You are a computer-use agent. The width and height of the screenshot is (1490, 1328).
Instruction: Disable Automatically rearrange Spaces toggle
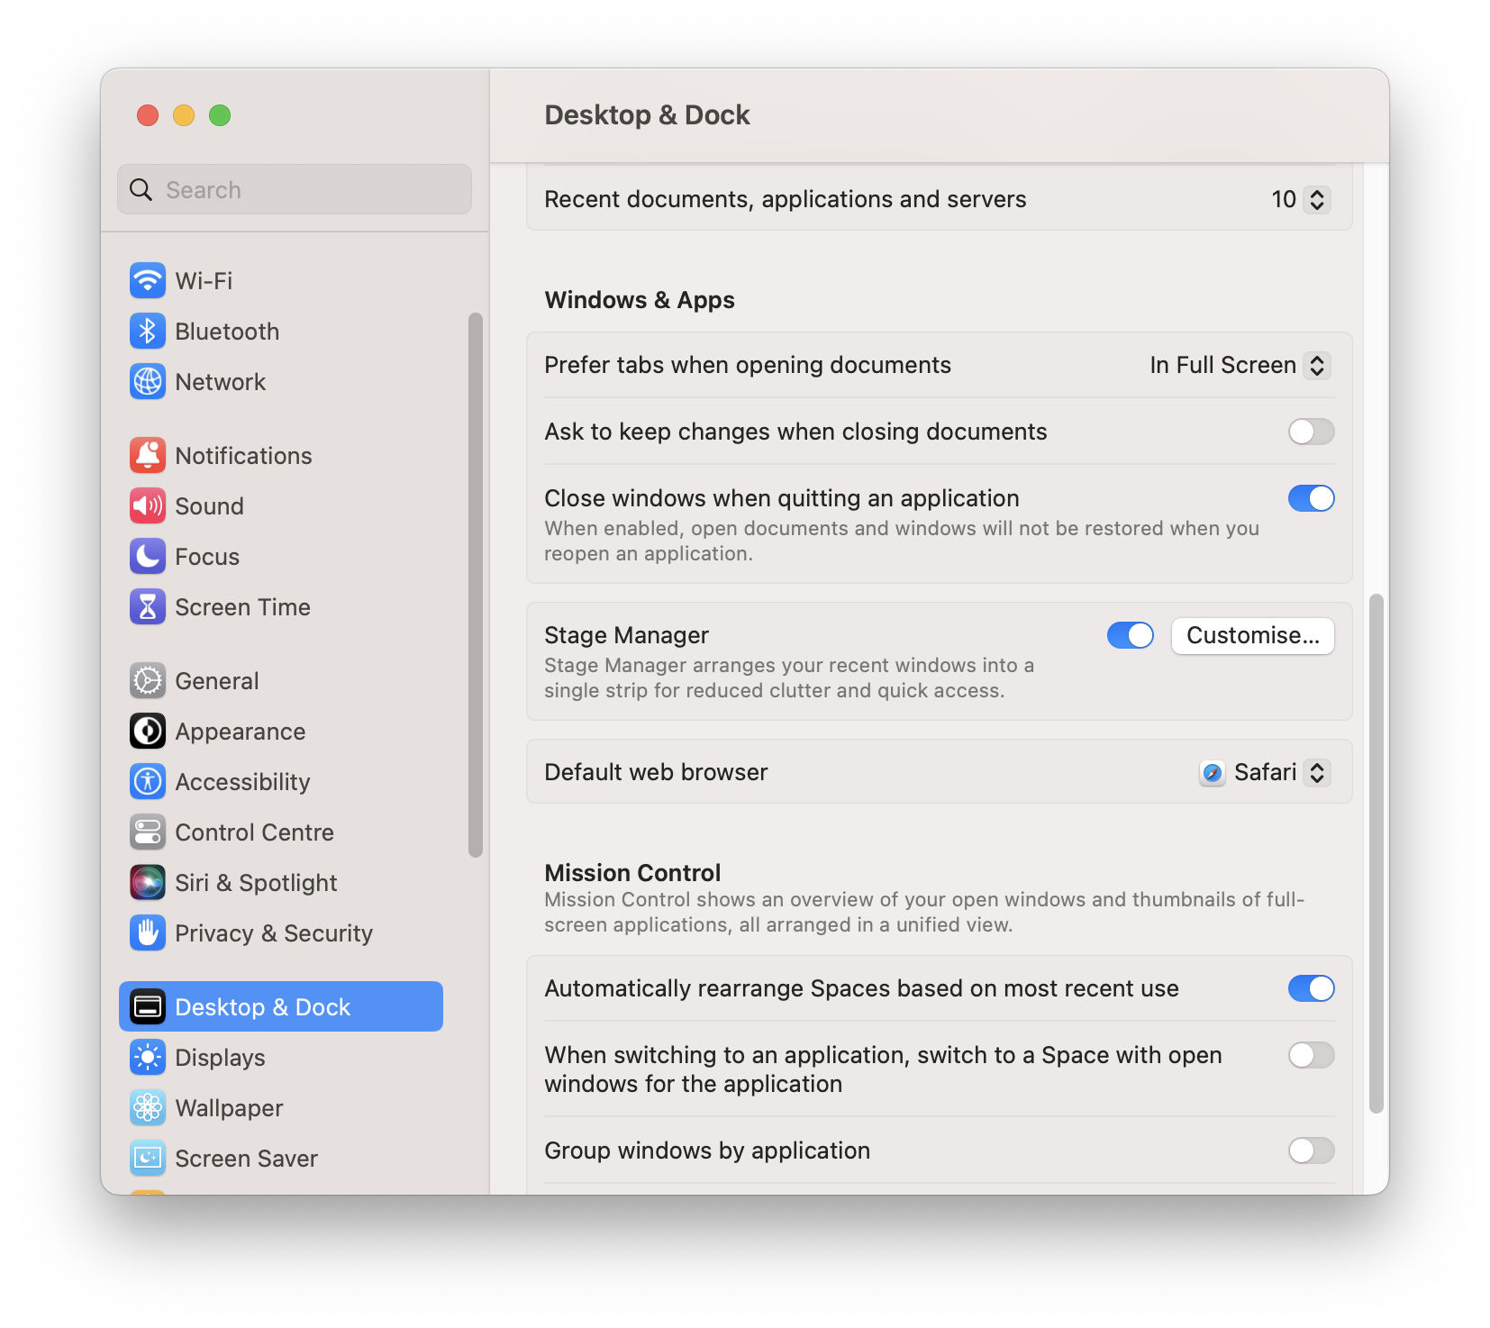1311,988
